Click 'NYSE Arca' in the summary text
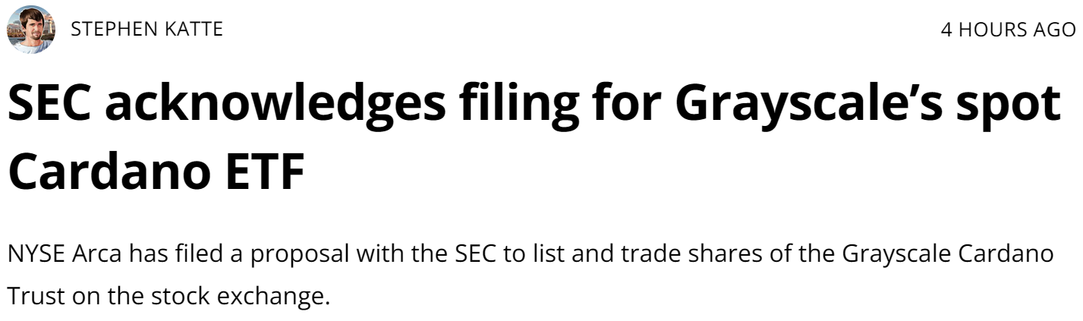 (63, 254)
